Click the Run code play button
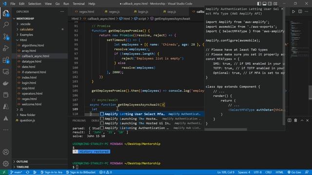The width and height of the screenshot is (312, 175). (x=293, y=12)
